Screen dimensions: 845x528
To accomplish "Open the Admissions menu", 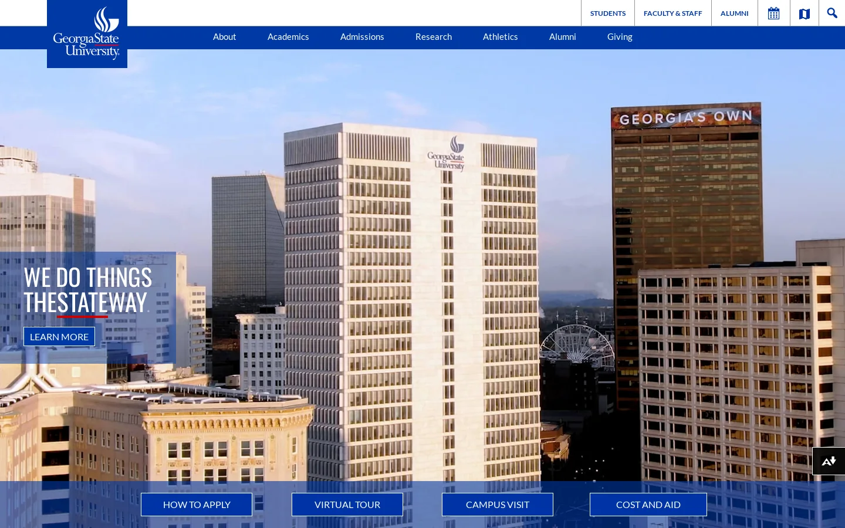I will click(362, 37).
